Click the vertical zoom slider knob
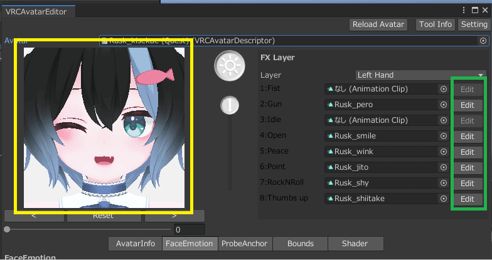Screen dimensions: 492x260 coord(230,105)
